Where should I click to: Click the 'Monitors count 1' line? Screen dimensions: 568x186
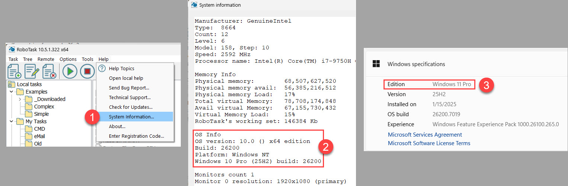(224, 174)
